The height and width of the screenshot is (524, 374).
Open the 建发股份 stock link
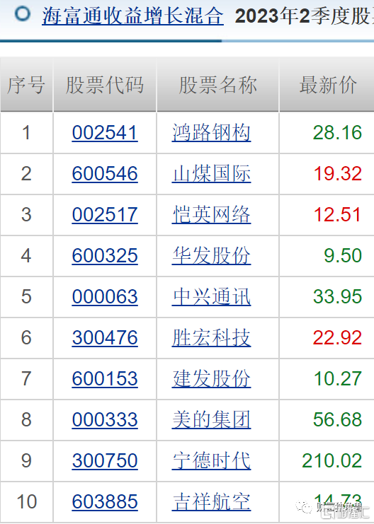211,378
